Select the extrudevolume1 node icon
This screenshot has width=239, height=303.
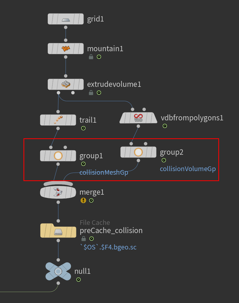click(x=66, y=84)
